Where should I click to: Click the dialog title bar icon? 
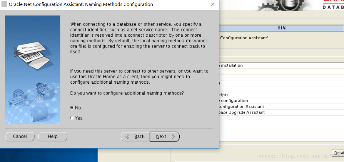pos(4,4)
